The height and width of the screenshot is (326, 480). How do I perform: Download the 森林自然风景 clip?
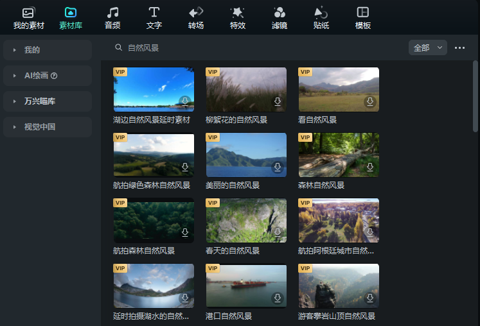[x=369, y=167]
